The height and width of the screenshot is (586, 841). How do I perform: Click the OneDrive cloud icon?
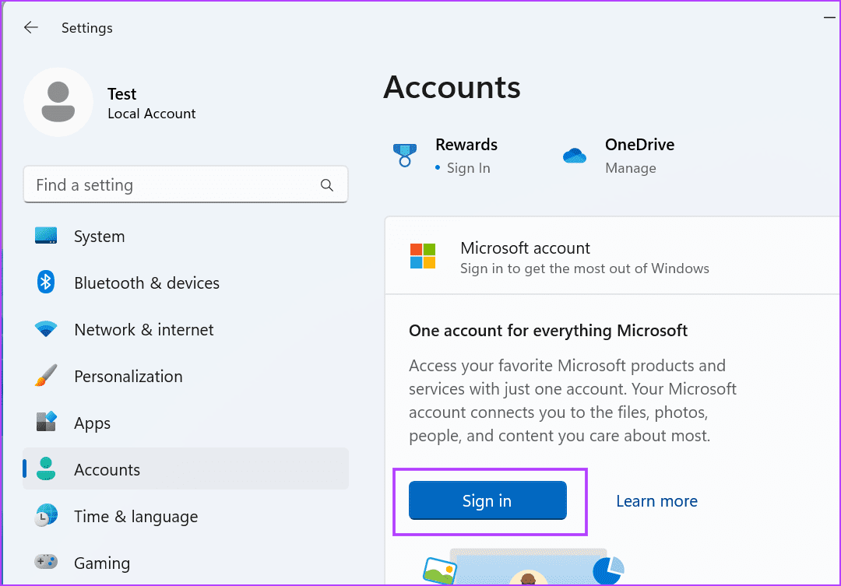575,156
